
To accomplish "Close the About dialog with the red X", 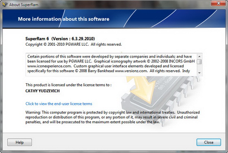I will pos(218,3).
